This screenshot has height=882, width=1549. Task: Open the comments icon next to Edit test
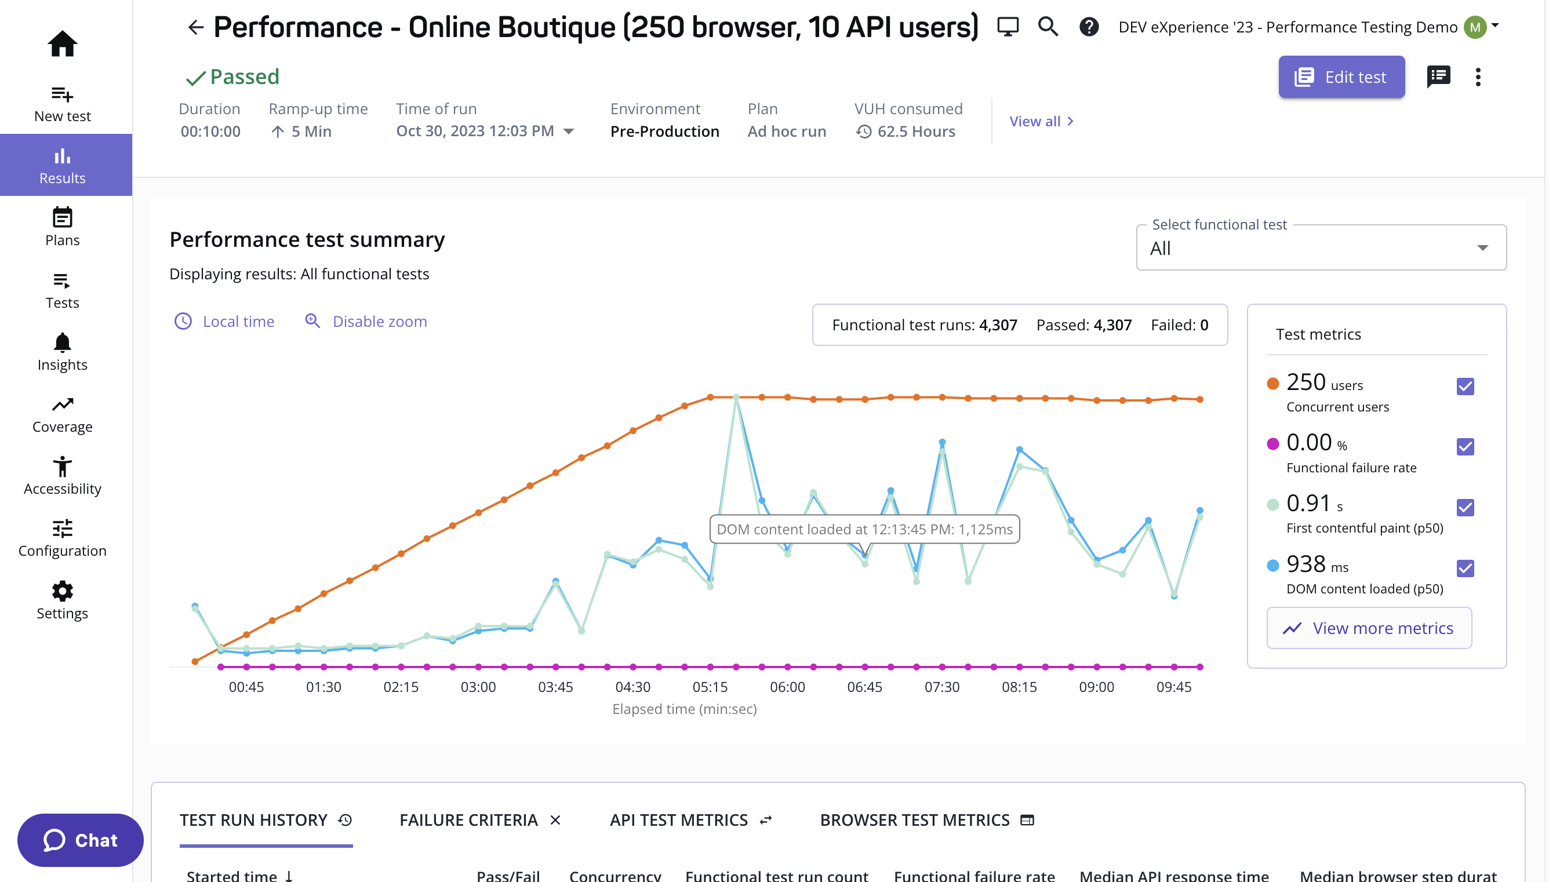pyautogui.click(x=1438, y=77)
